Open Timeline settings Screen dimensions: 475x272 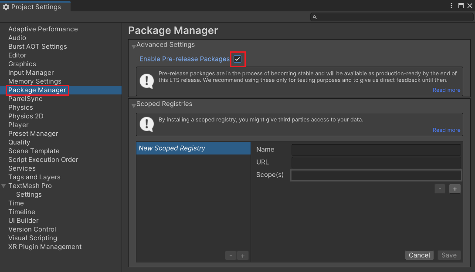coord(21,212)
